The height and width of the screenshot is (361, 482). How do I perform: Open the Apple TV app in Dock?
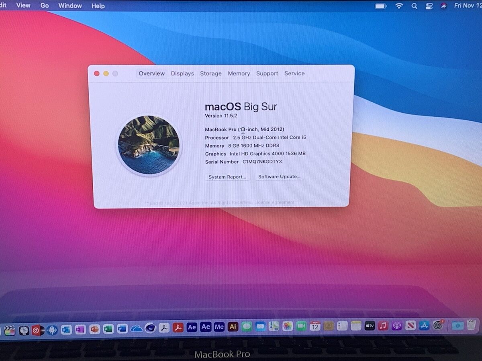(x=370, y=326)
